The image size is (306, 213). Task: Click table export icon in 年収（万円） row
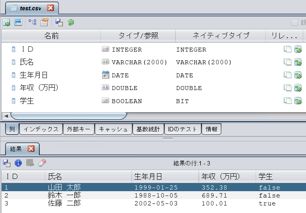tap(298, 88)
